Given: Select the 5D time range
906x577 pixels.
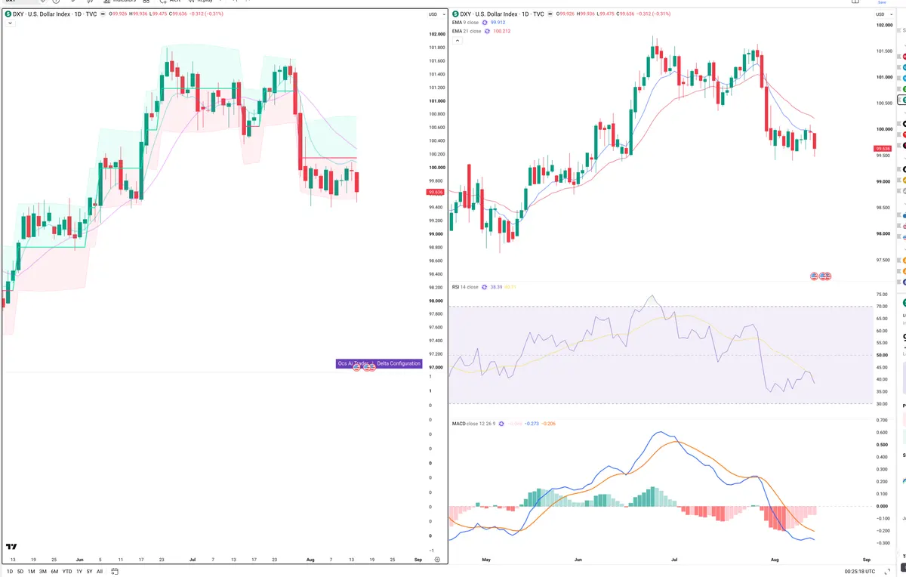Looking at the screenshot, I should (x=20, y=572).
